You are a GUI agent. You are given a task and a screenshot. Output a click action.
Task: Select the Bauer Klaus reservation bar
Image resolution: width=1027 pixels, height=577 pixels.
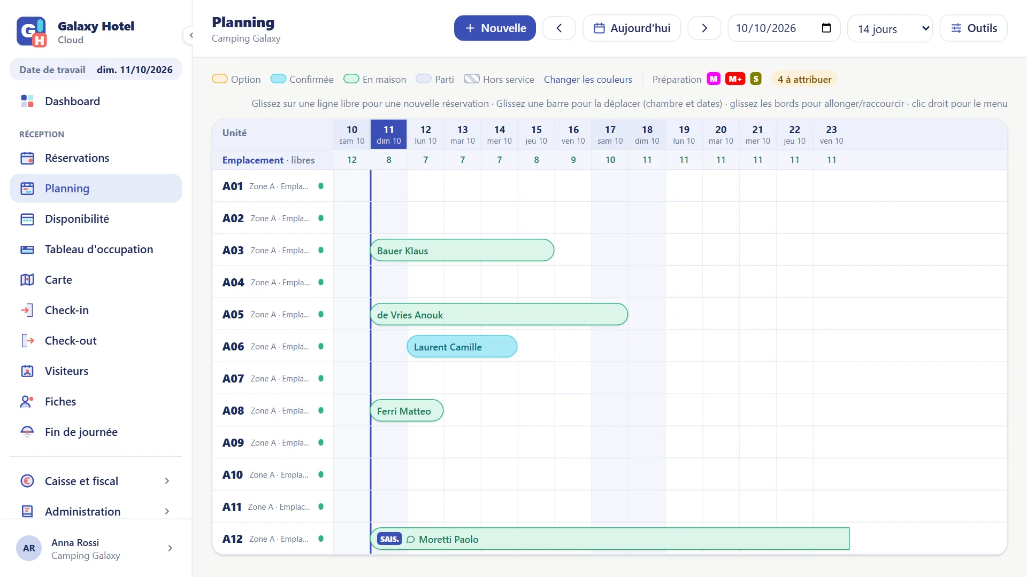(462, 251)
